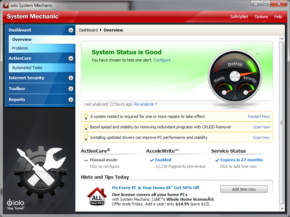Toggle ActiveCare Manual mode setting
Screen dimensions: 290x217
(104, 160)
